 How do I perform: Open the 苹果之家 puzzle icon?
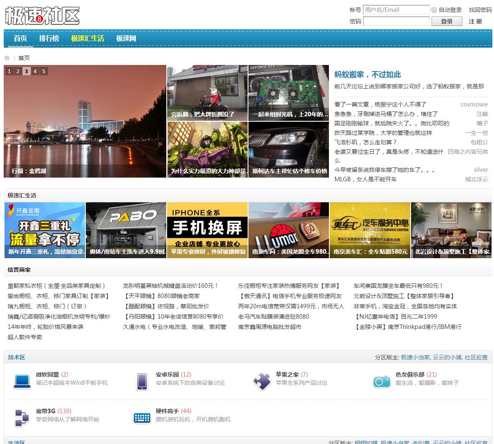pos(262,381)
